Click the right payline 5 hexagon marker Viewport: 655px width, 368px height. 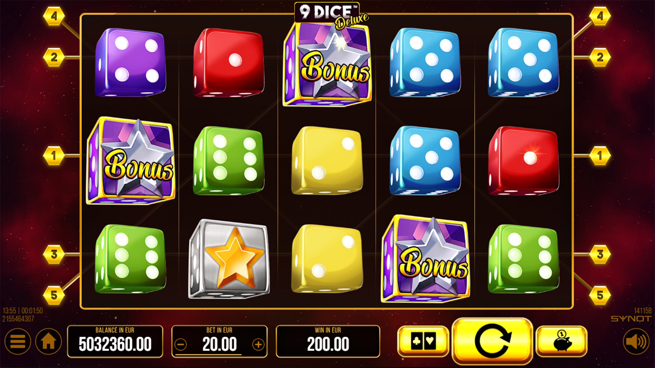[600, 295]
